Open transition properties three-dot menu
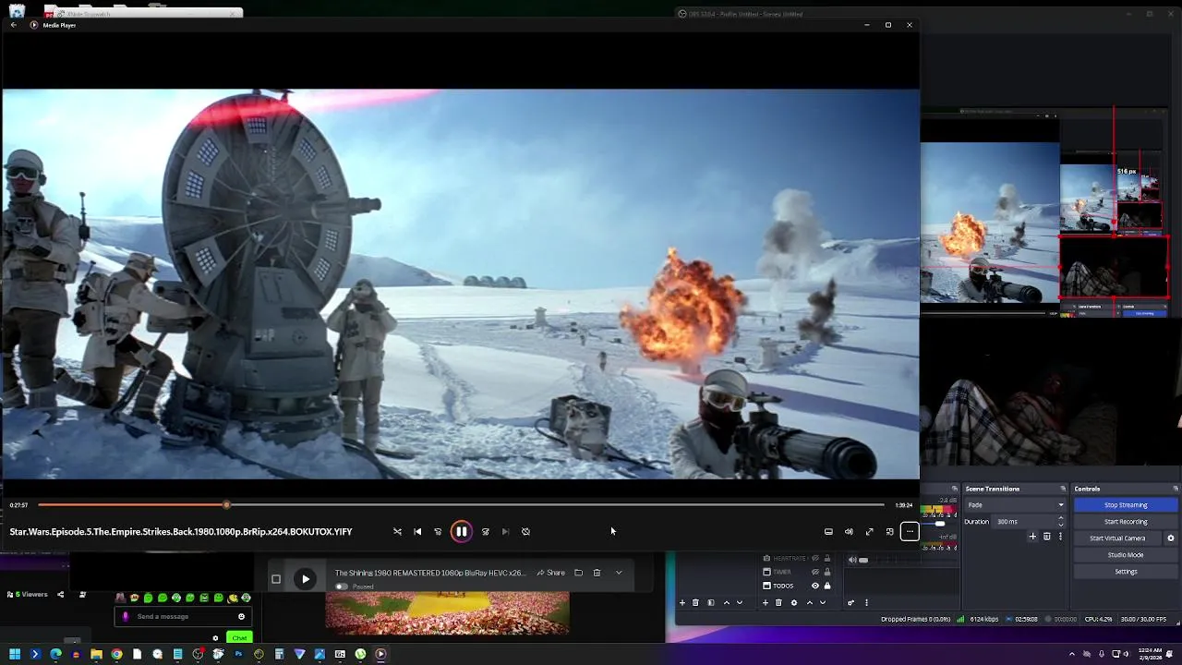This screenshot has height=665, width=1182. (1060, 537)
